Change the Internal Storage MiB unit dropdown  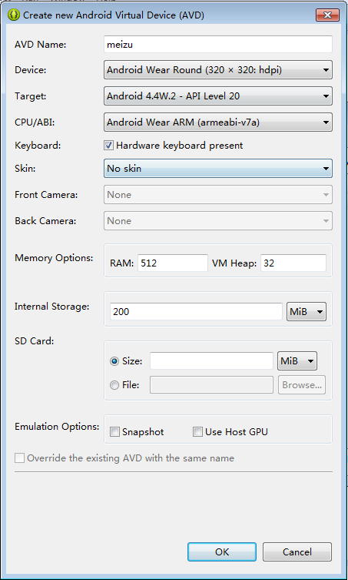pos(307,312)
